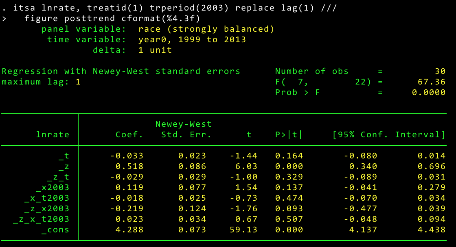Viewport: 456px width, 247px height.
Task: Click the _cons coefficient value 4.288
Action: tap(129, 230)
